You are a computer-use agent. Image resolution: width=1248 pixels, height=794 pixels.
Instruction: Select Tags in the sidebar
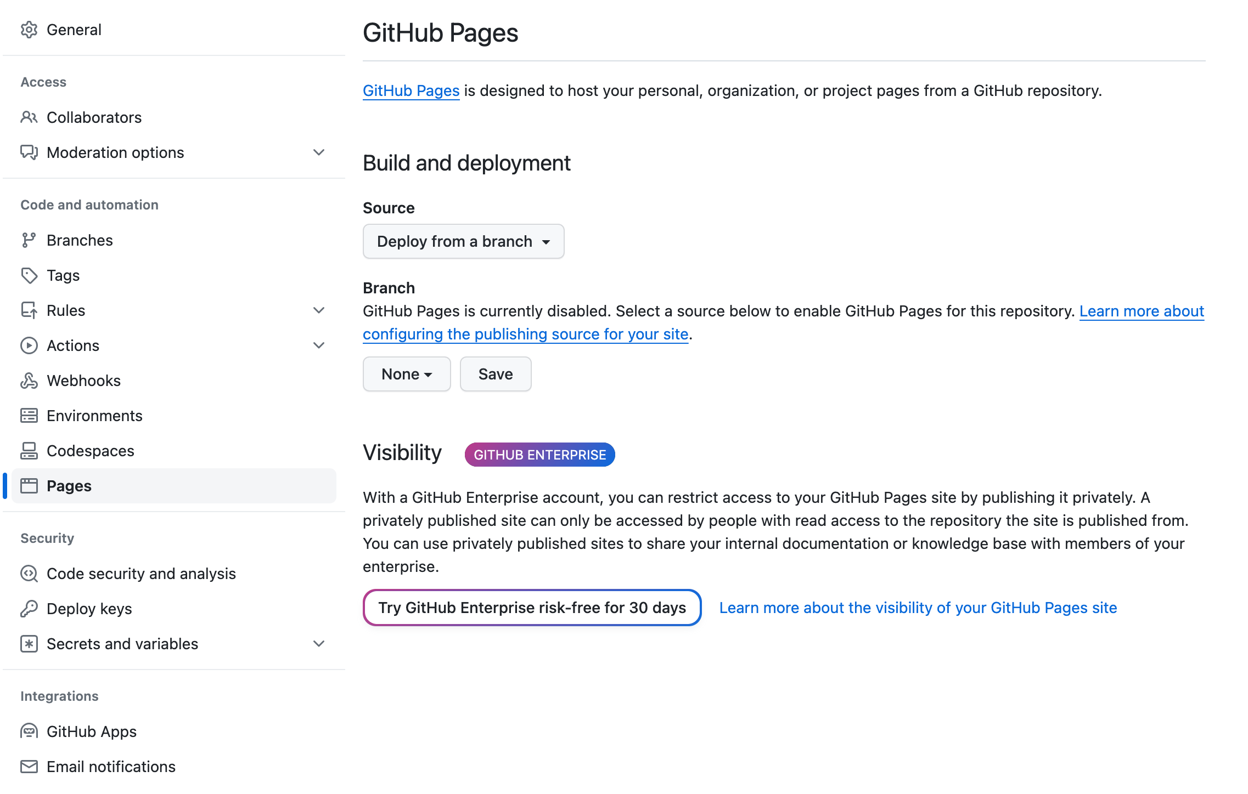173,275
